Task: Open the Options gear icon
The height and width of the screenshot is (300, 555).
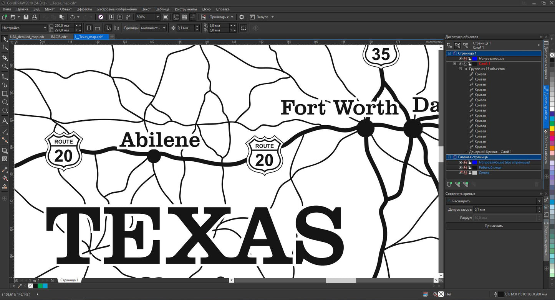Action: pos(241,17)
